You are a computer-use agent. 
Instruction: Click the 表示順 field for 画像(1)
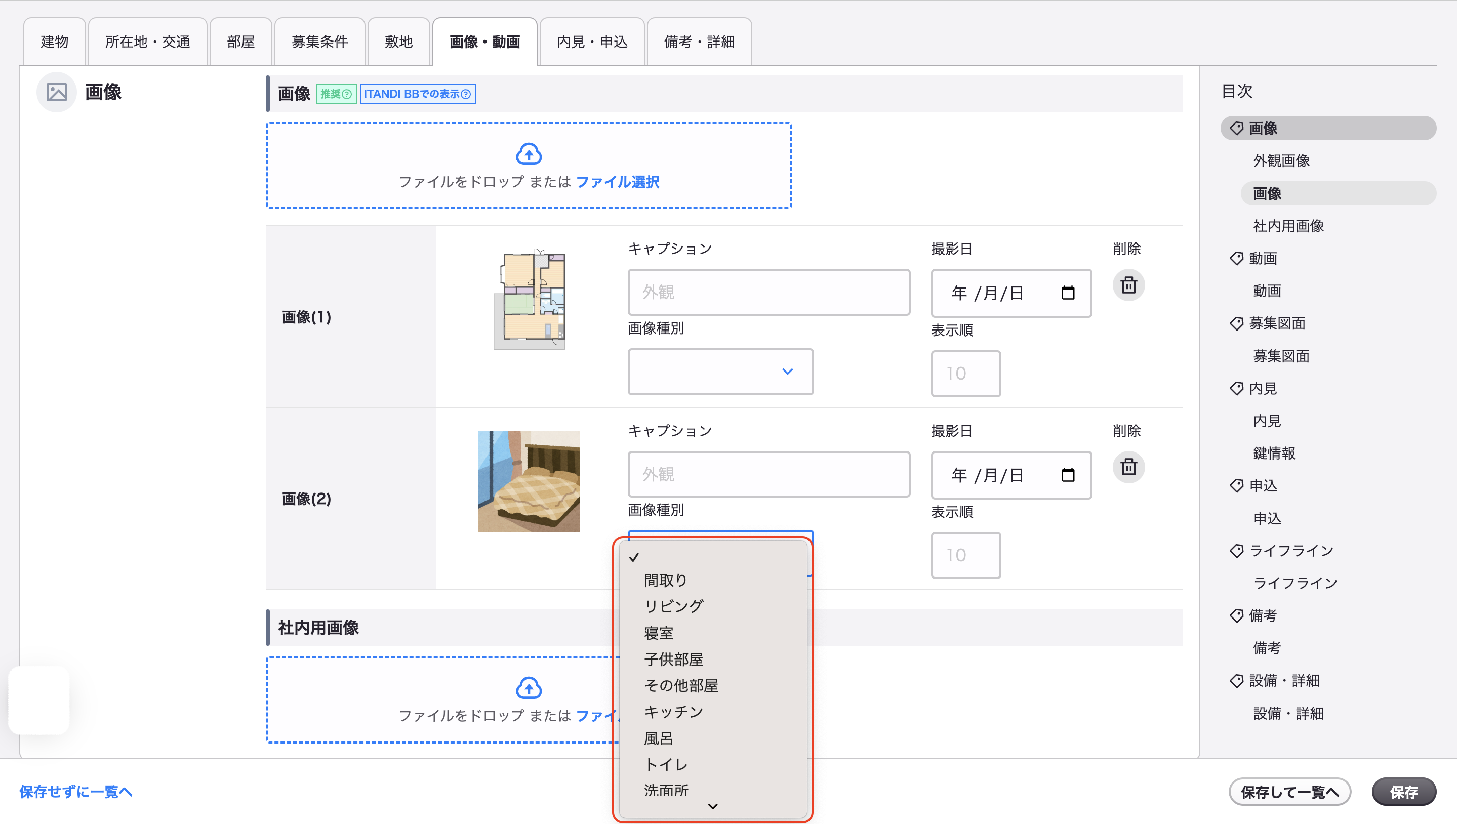coord(965,374)
